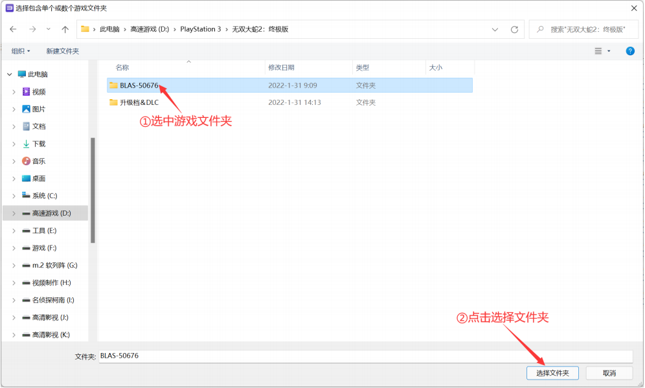645x388 pixels.
Task: Click the 取消 button
Action: (609, 373)
